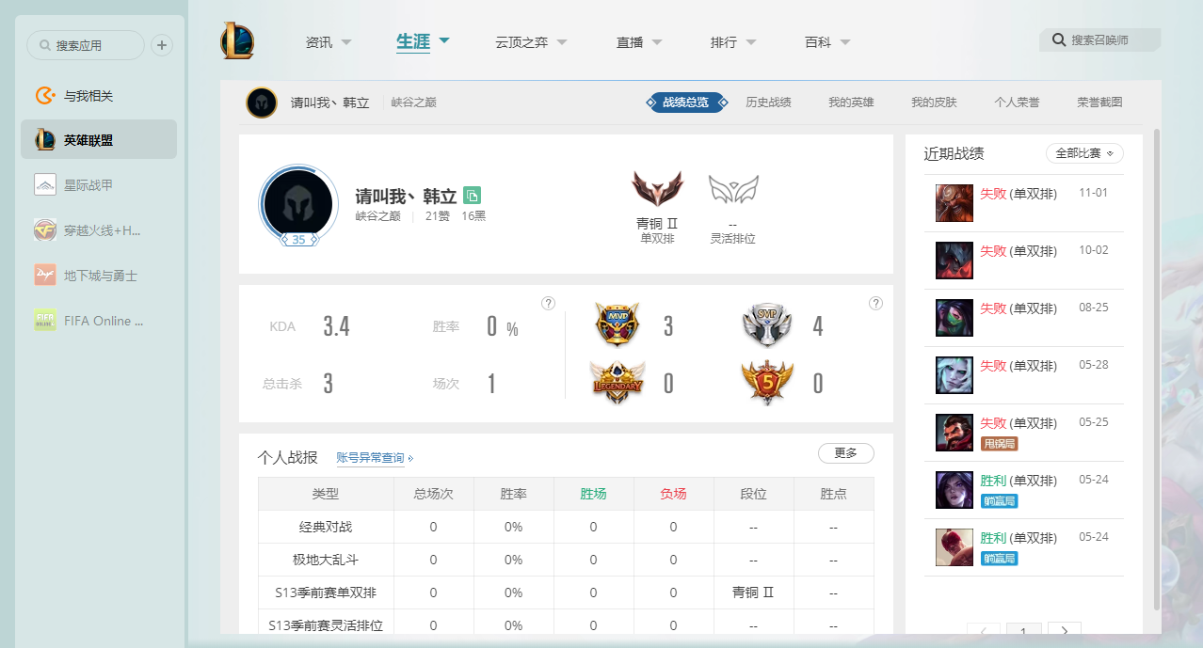
Task: Open the 08-25 match champion thumbnail
Action: coord(954,318)
